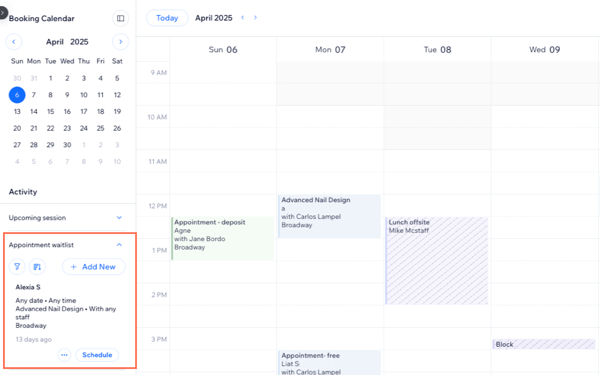Add New waitlist entry
Image resolution: width=600 pixels, height=375 pixels.
94,266
